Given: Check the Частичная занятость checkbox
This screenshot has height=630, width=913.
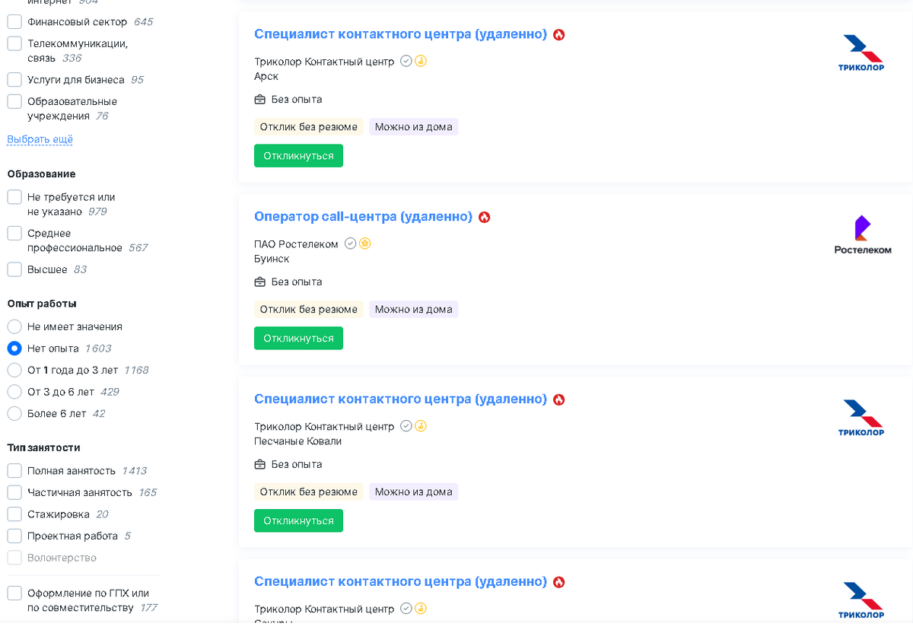Looking at the screenshot, I should pyautogui.click(x=14, y=492).
